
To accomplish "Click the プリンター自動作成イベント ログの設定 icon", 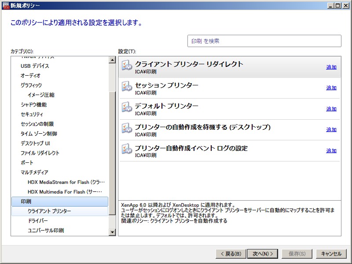I will (x=127, y=149).
